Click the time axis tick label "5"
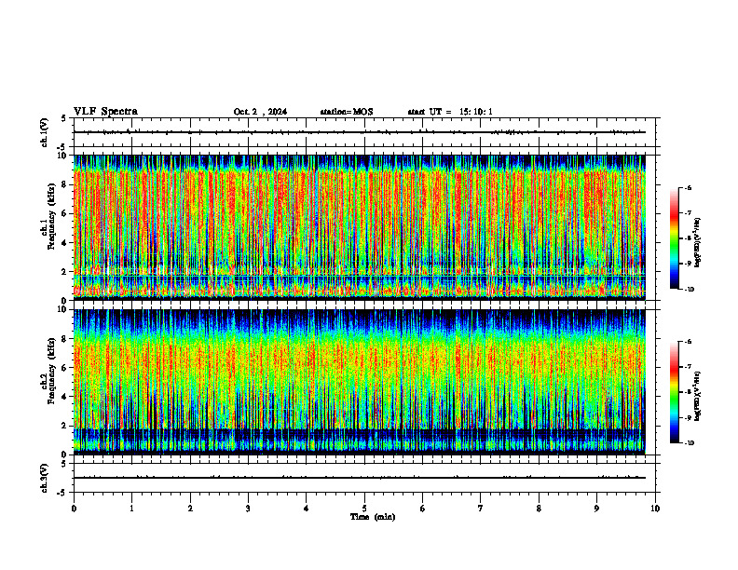Viewport: 738px width, 570px height. coord(364,509)
